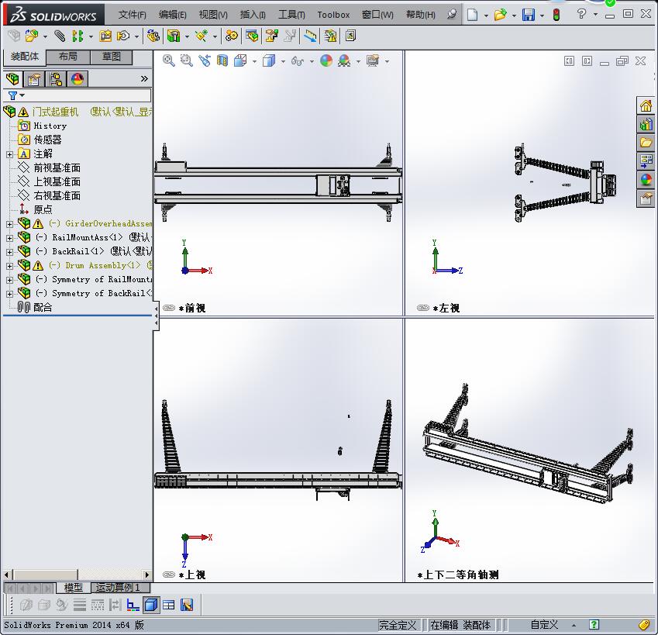Click the View Settings monitor icon
The image size is (658, 635).
[373, 60]
